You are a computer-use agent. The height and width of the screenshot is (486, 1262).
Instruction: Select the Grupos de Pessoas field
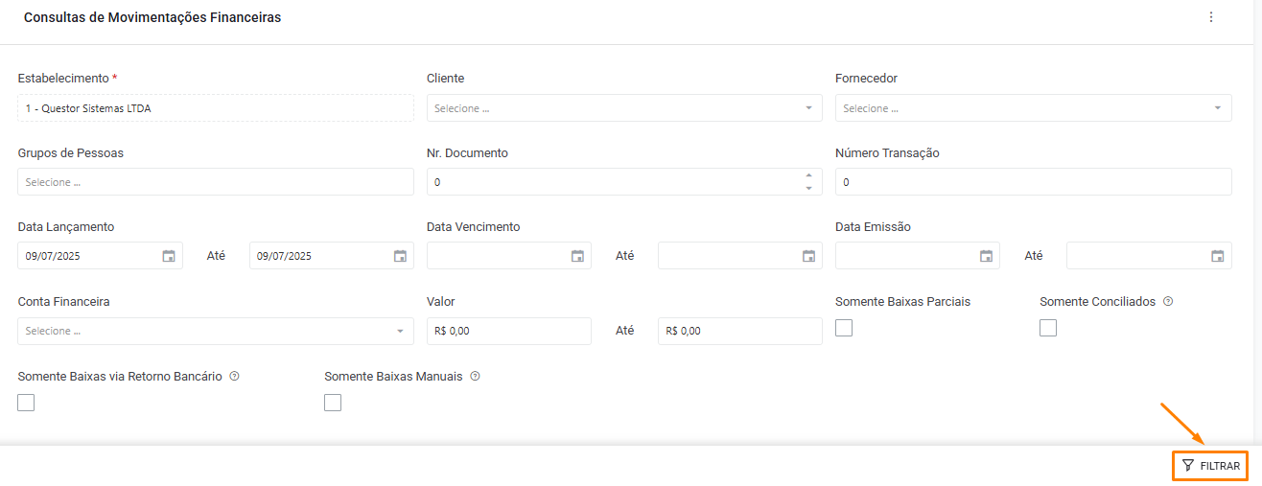pyautogui.click(x=216, y=182)
